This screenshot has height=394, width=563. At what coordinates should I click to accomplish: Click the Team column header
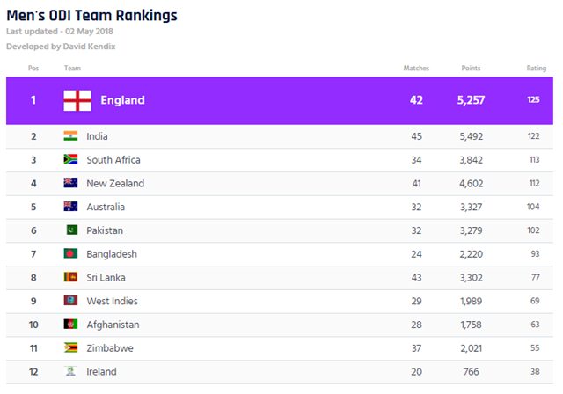coord(72,69)
